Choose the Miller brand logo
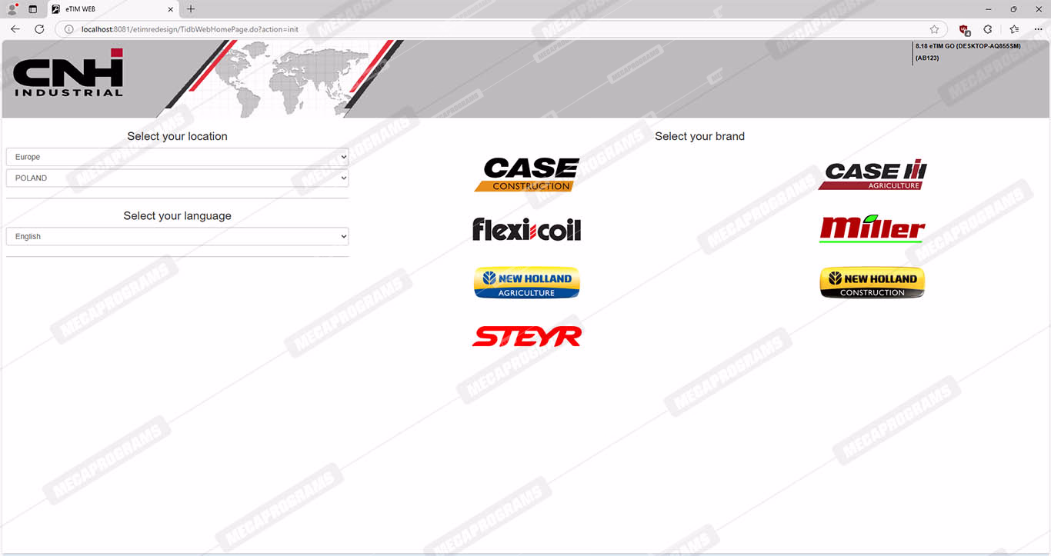Viewport: 1051px width, 556px height. point(872,229)
